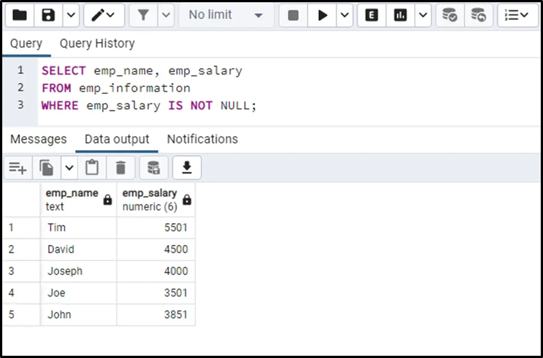The image size is (543, 358).
Task: Click the Open File folder icon
Action: tap(20, 16)
